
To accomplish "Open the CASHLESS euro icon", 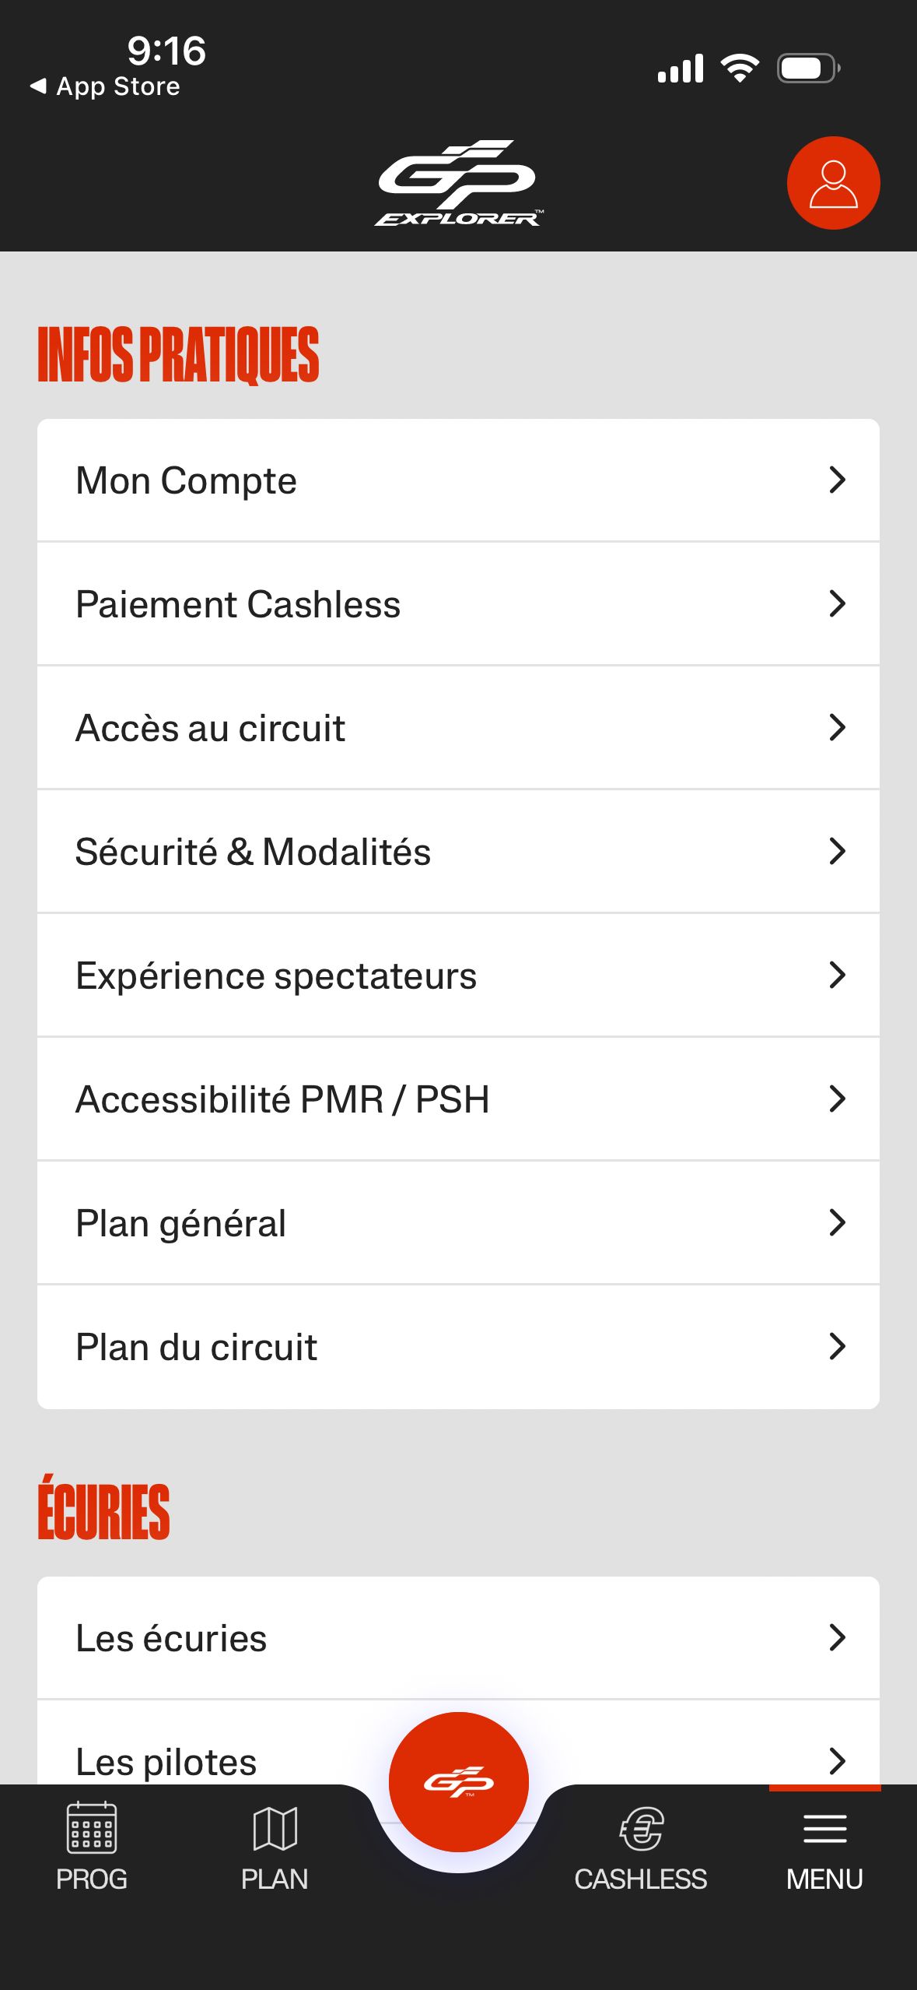I will (641, 1827).
